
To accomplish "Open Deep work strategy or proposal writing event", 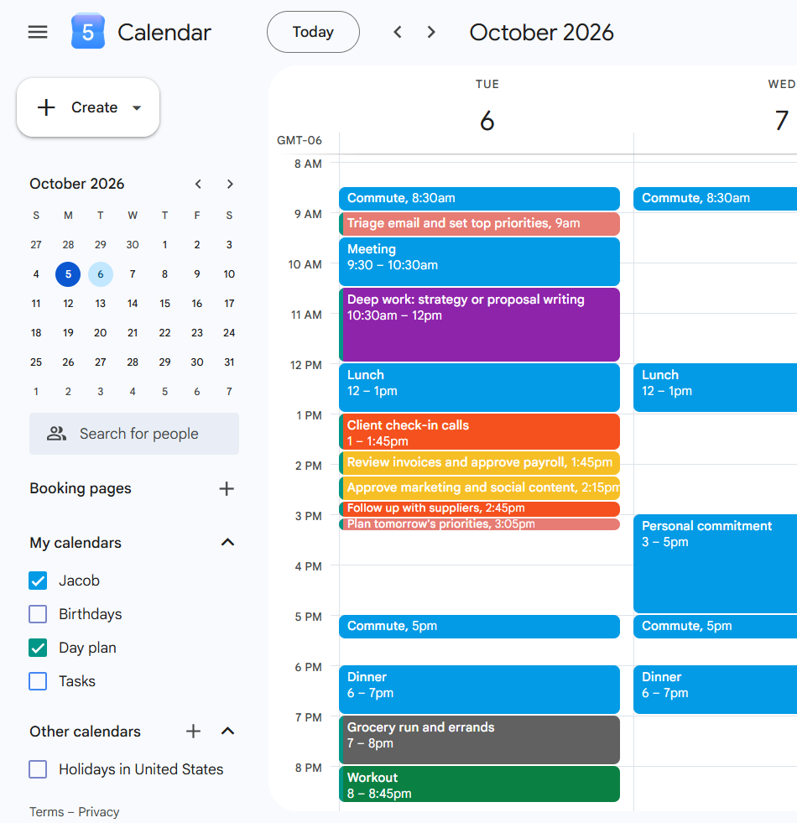I will [479, 325].
